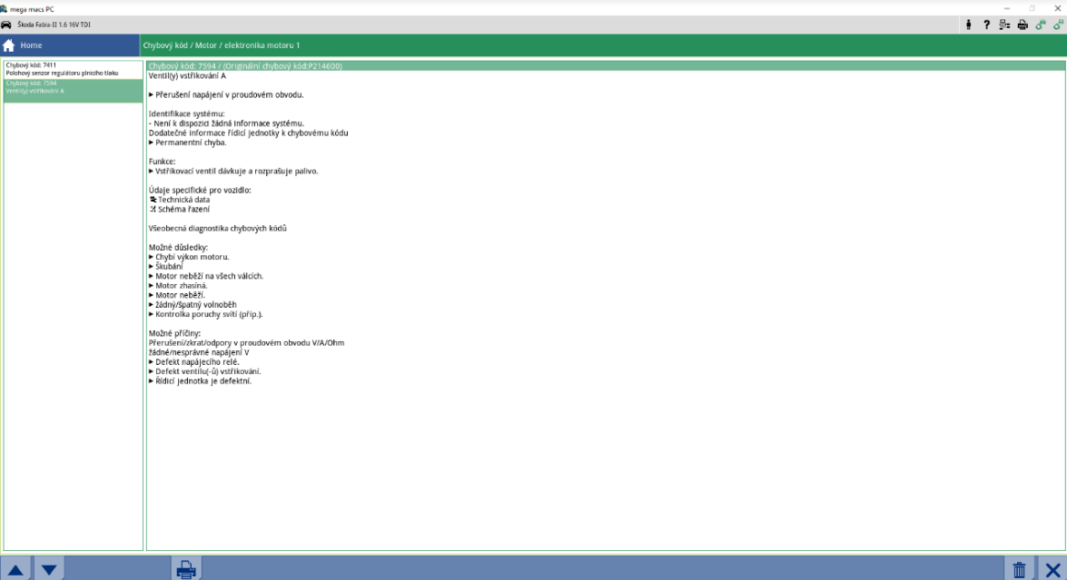Click the text Přerušení napájení v proudovém obvodu
The image size is (1067, 580).
(230, 95)
